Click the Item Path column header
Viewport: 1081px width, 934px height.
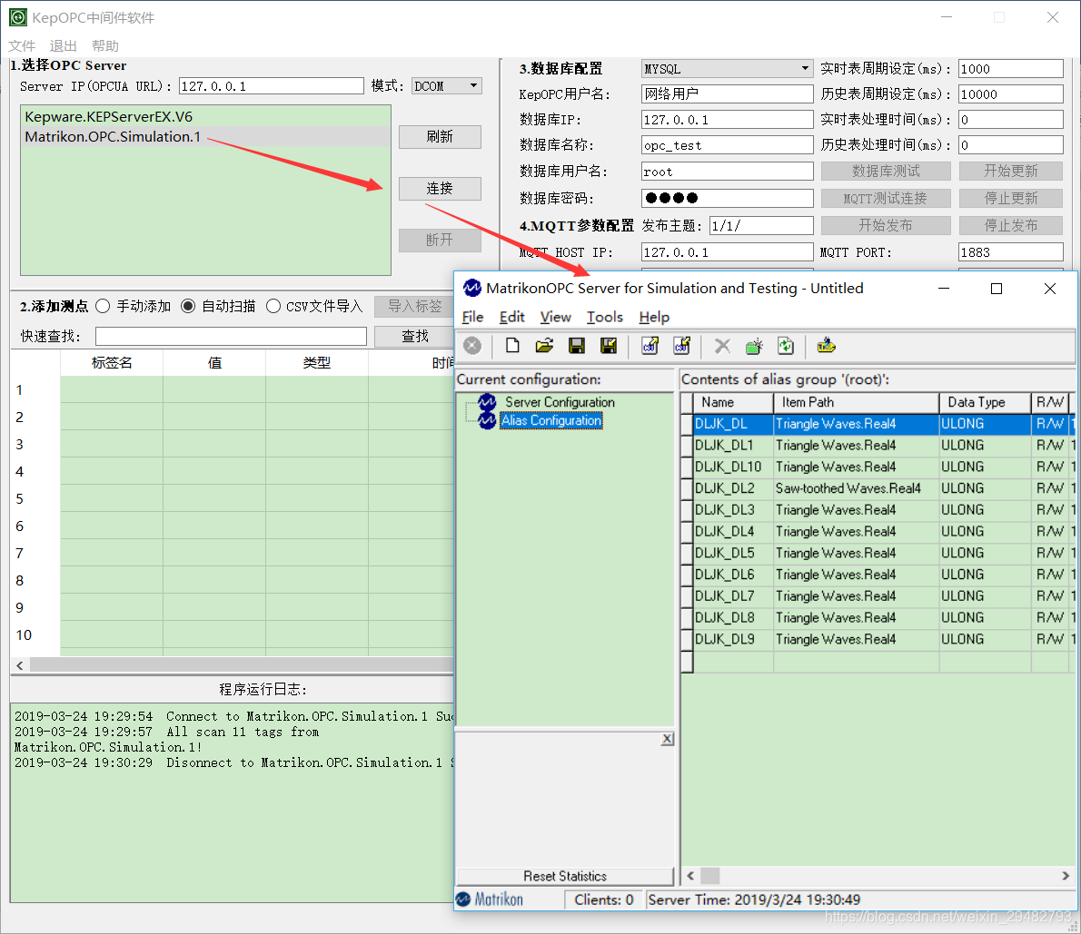[856, 402]
